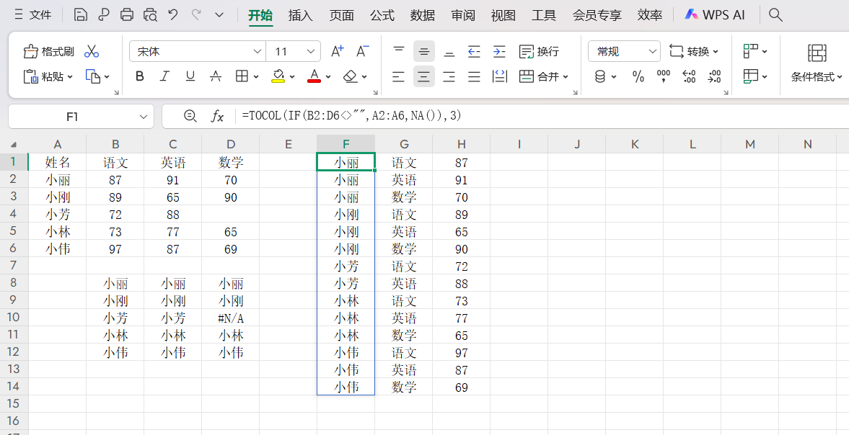Switch to the 公式 tab
This screenshot has height=435, width=849.
click(x=382, y=15)
